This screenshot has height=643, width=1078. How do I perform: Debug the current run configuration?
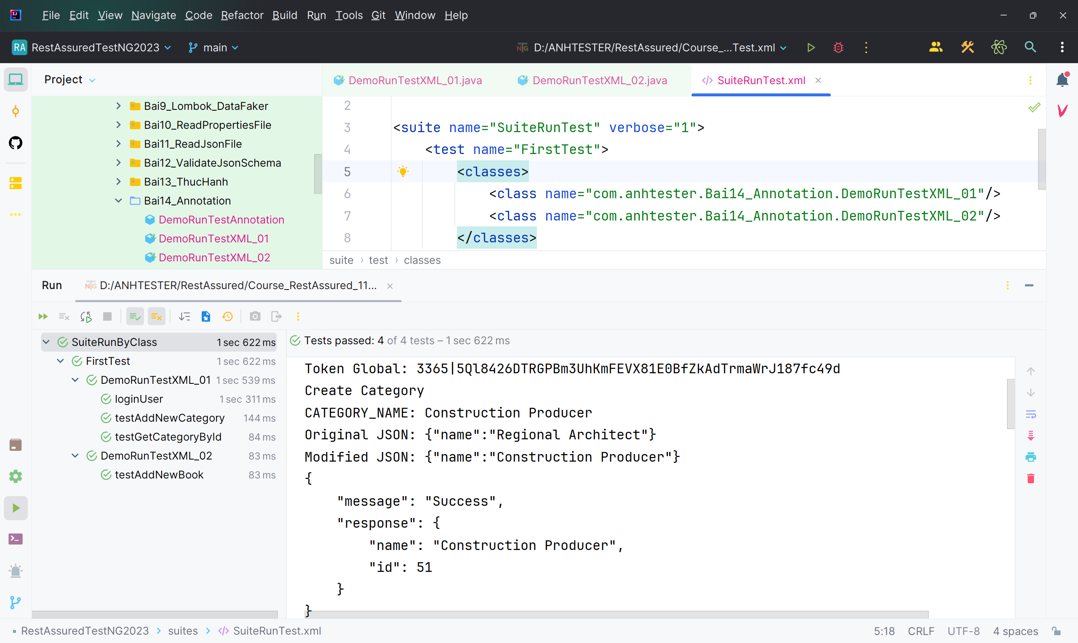[838, 47]
